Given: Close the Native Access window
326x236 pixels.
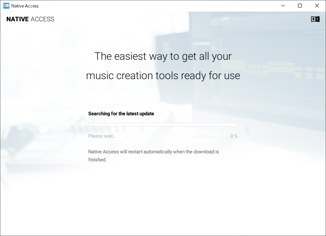Looking at the screenshot, I should pos(317,6).
